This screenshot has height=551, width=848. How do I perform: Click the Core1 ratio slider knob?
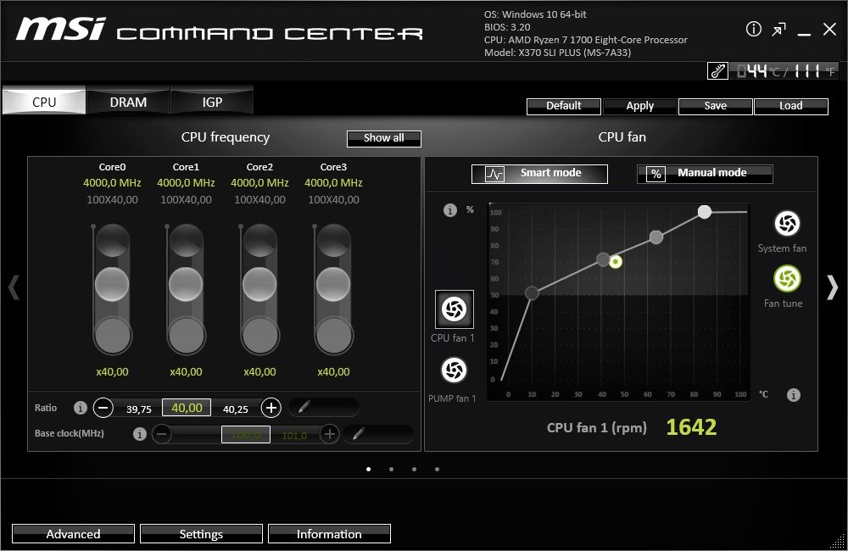186,284
